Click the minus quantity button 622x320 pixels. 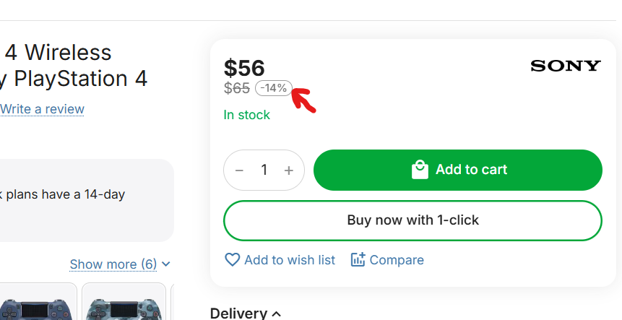pyautogui.click(x=240, y=170)
